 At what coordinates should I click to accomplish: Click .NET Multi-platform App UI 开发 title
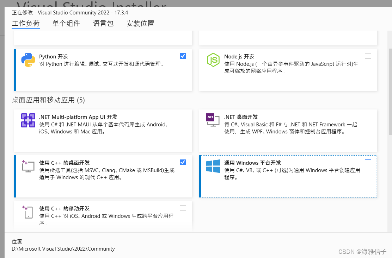coord(78,117)
